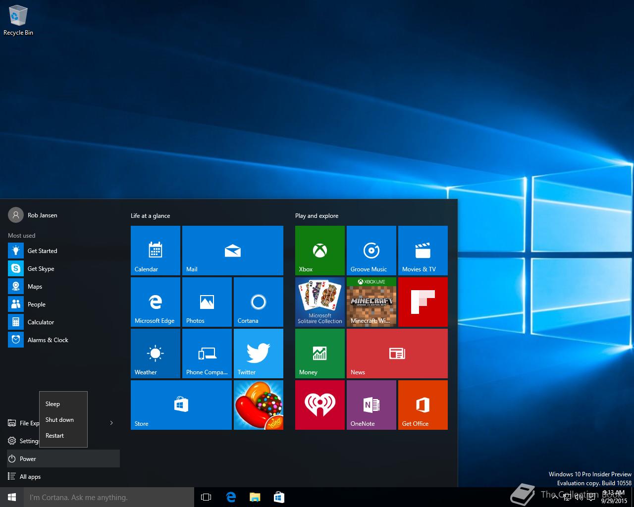The height and width of the screenshot is (507, 634).
Task: Launch the Candy Crush tile
Action: [x=258, y=405]
